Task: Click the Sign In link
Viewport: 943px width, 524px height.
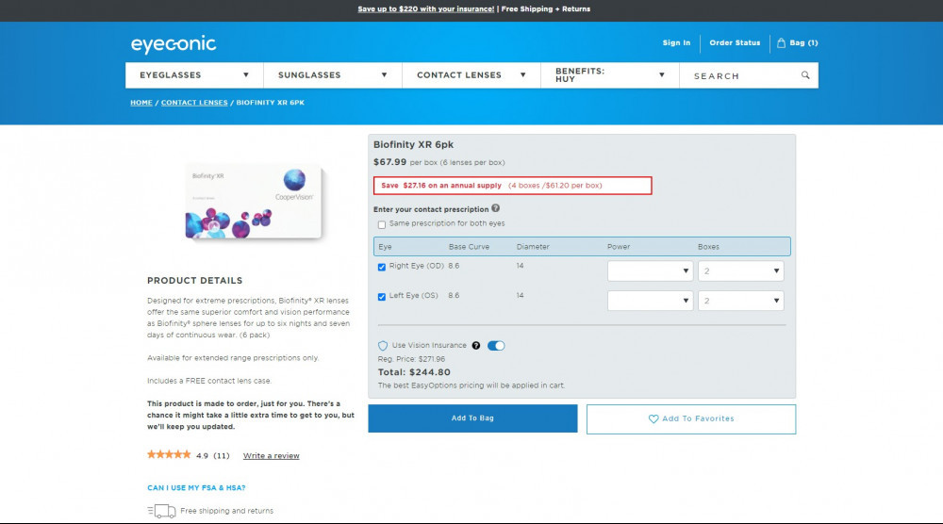Action: tap(676, 42)
